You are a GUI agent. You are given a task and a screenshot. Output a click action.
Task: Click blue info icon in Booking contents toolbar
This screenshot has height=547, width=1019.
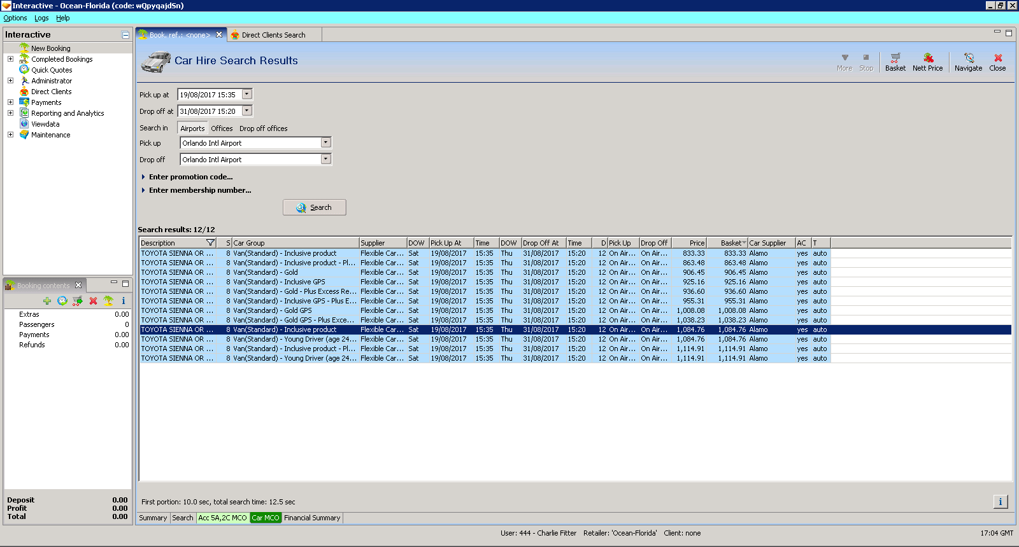coord(124,301)
